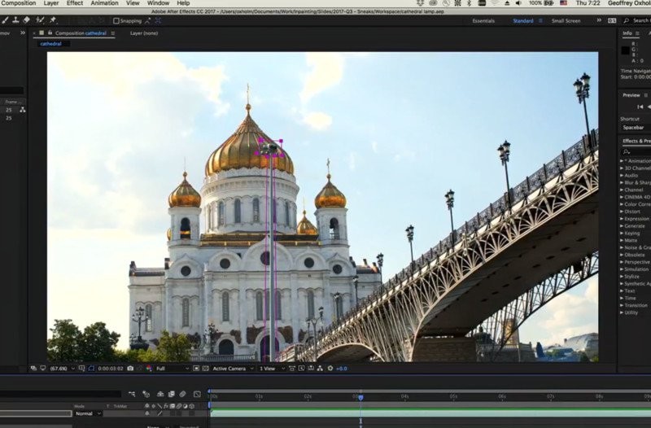
Task: Open the Composition Mini-Flowchart in the timeline
Action: tap(132, 394)
